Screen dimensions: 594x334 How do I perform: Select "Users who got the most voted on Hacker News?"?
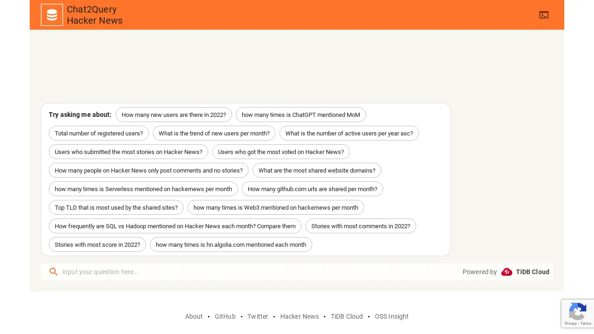(281, 152)
